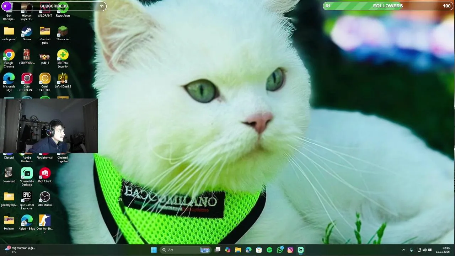Open the Windows Start menu

coord(154,250)
